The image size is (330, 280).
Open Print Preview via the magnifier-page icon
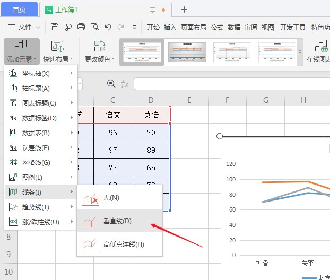pos(94,27)
